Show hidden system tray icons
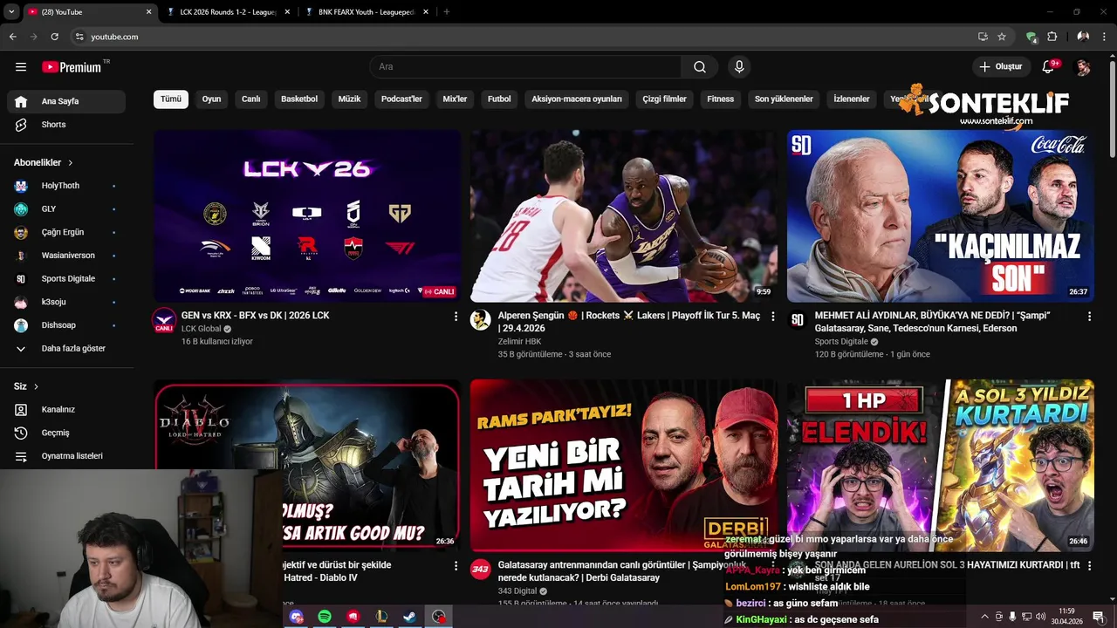This screenshot has width=1117, height=628. click(984, 617)
